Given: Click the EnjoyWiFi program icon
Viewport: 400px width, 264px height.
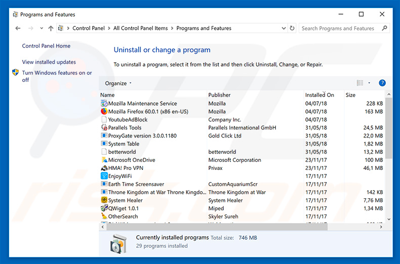Looking at the screenshot, I should (x=104, y=177).
